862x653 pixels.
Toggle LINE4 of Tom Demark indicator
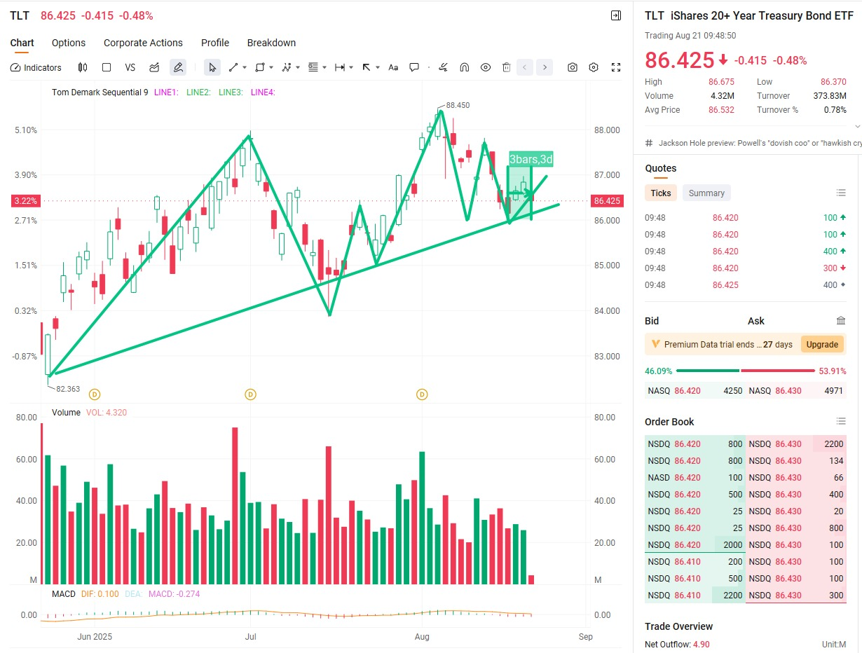pos(263,92)
